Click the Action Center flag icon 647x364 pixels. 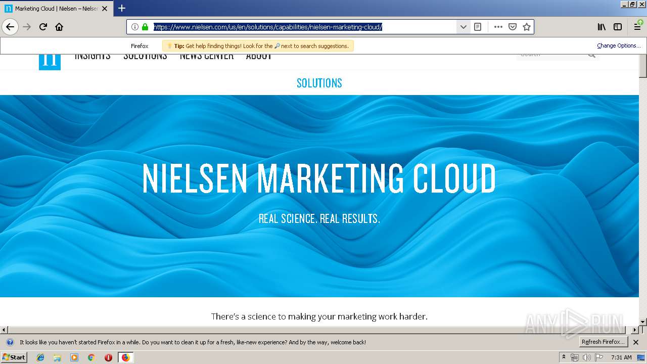(599, 357)
